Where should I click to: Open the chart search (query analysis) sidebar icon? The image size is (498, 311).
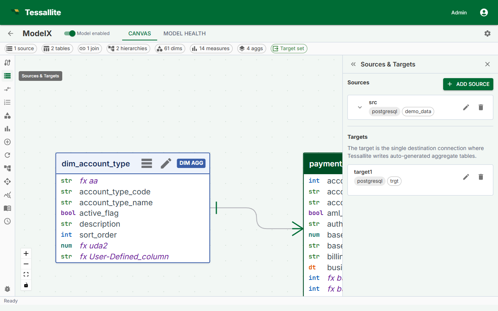(7, 195)
